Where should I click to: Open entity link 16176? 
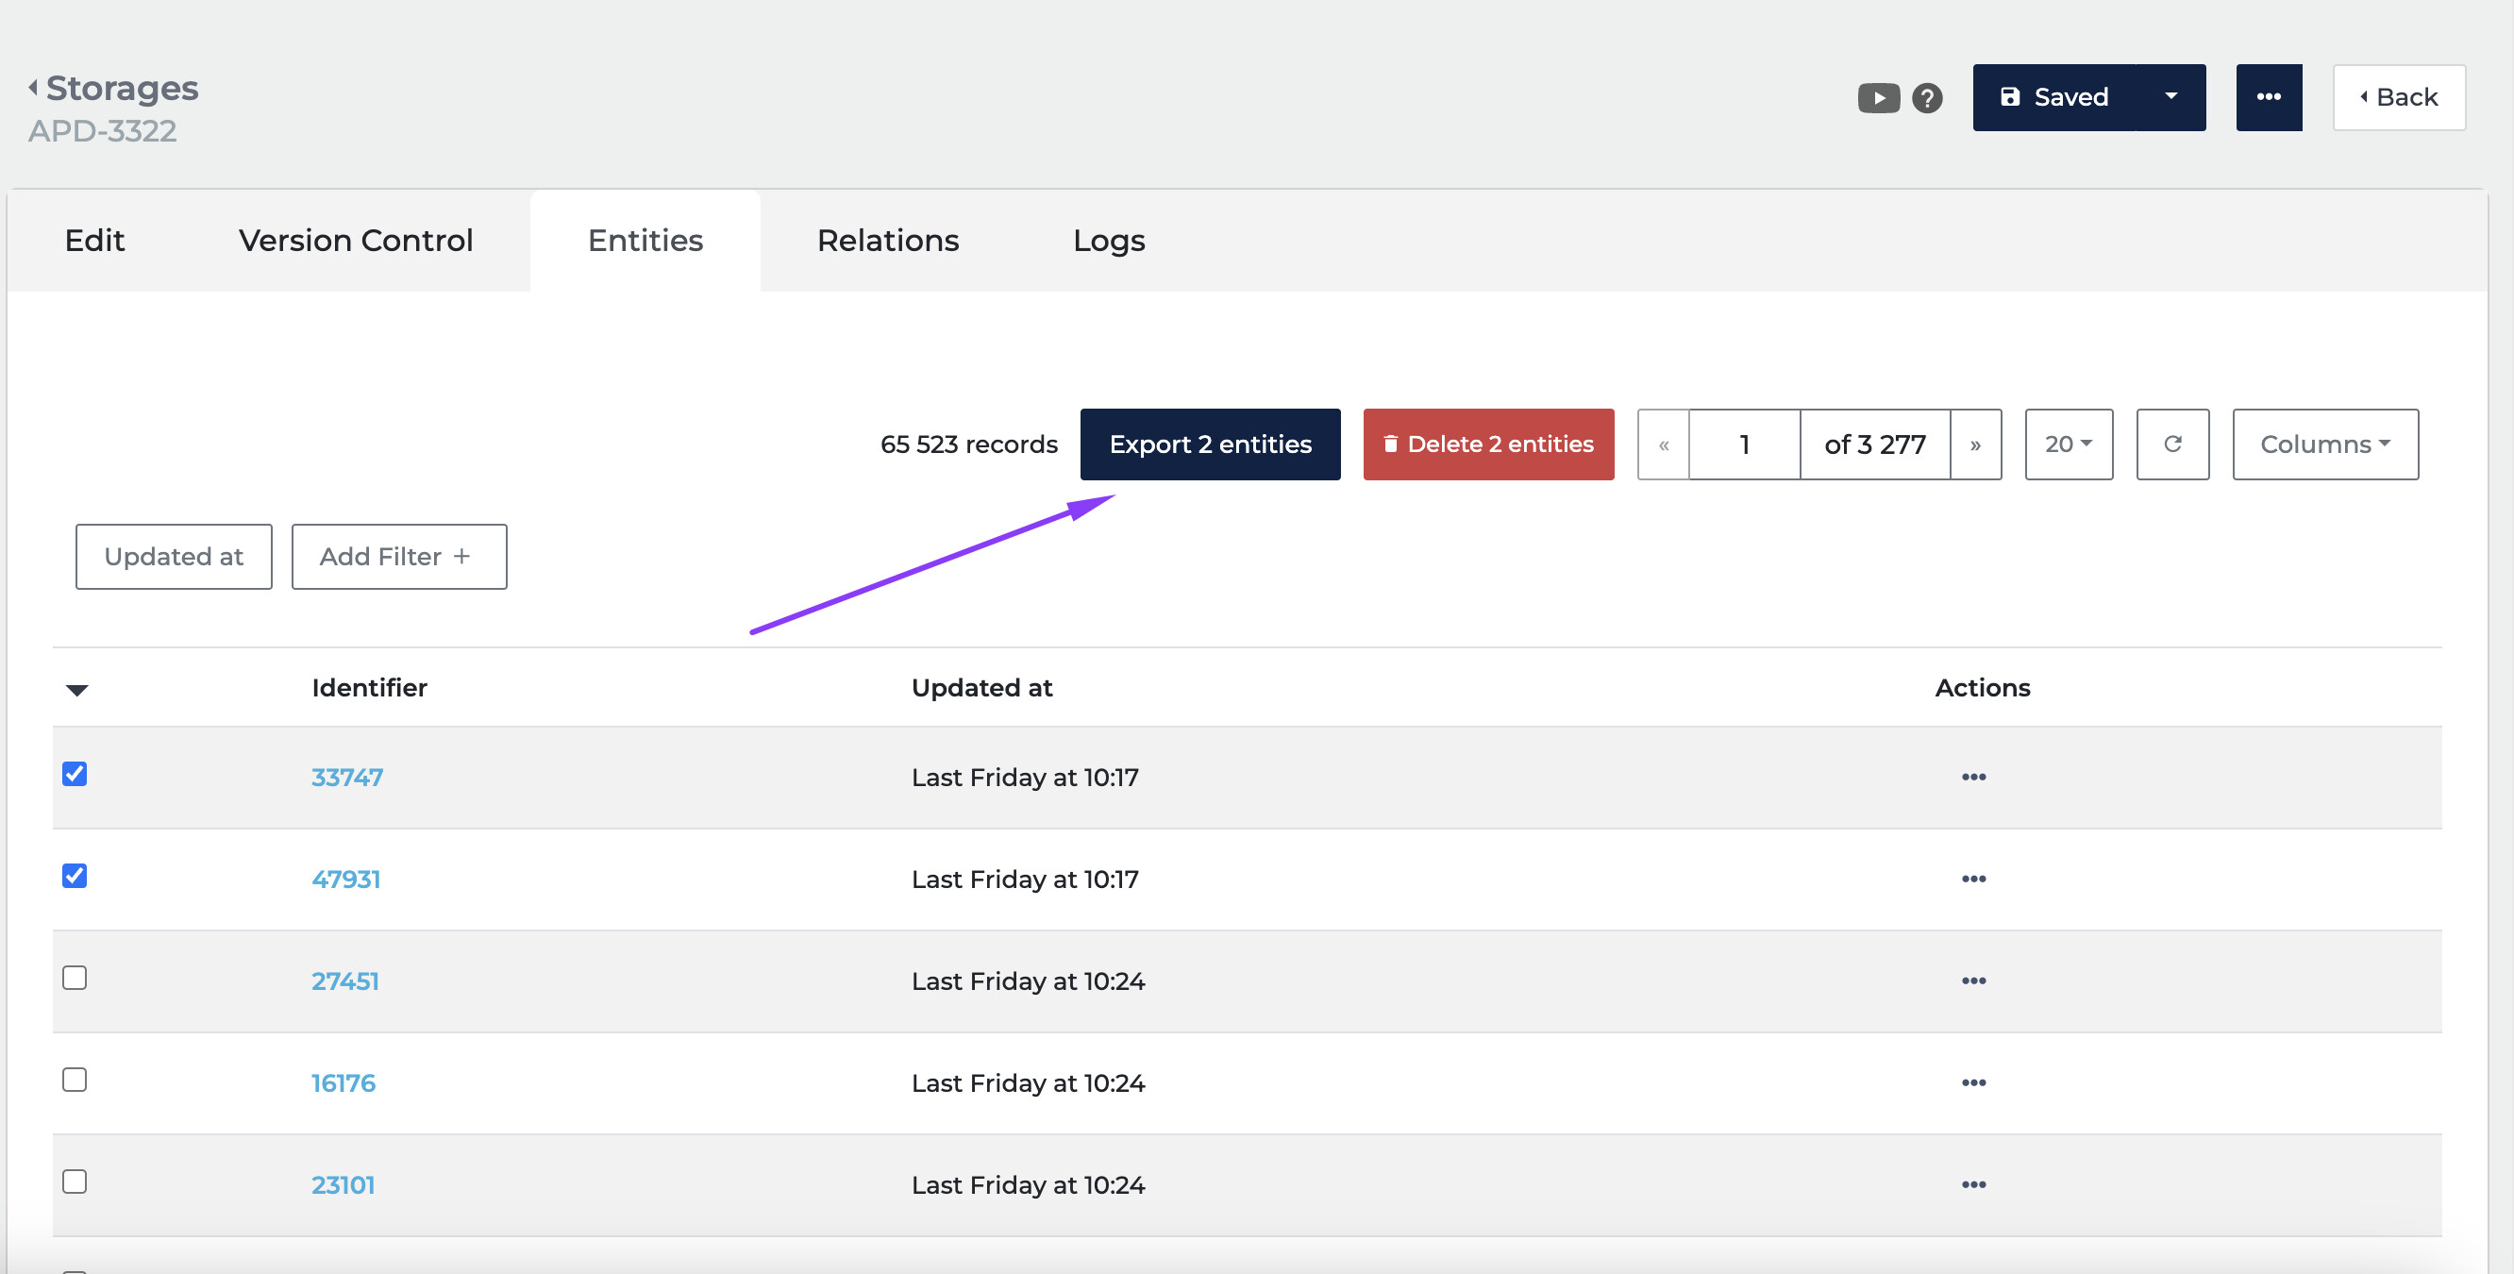pyautogui.click(x=344, y=1082)
